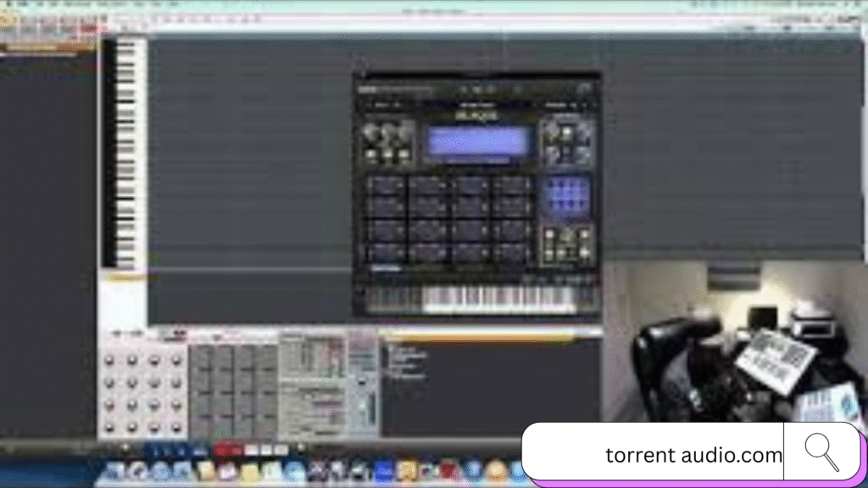
Task: Click the blue LCD display in the drum plugin
Action: coord(478,141)
